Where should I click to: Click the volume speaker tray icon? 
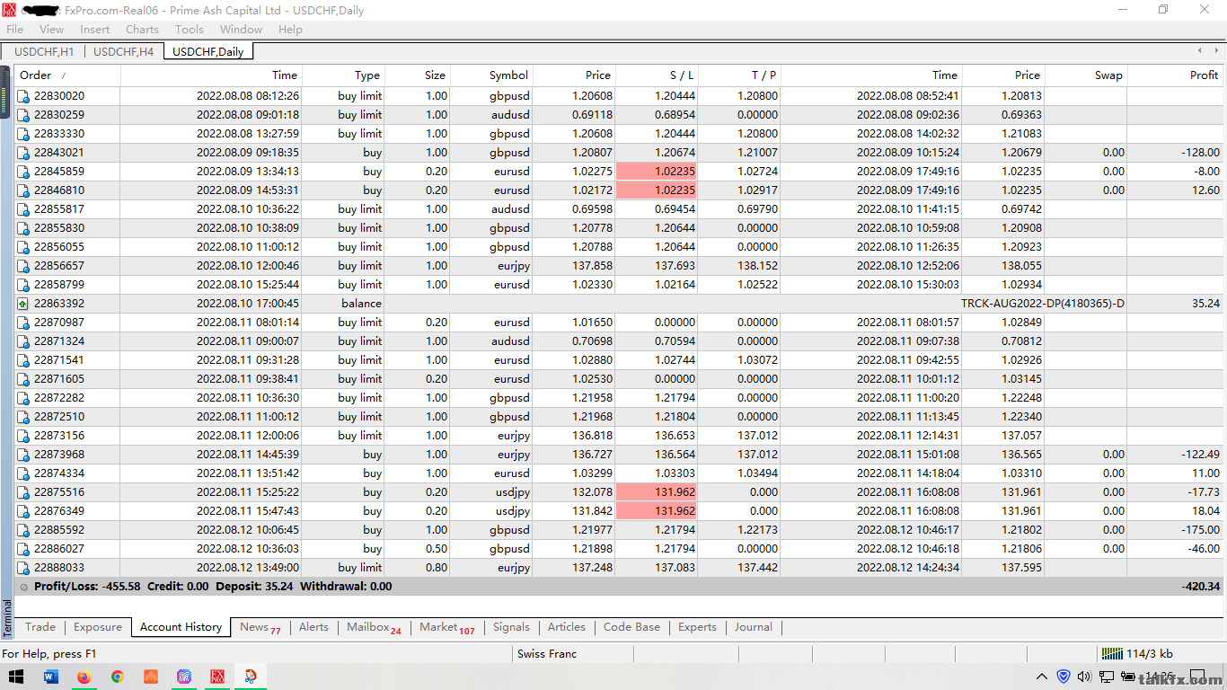point(1084,677)
